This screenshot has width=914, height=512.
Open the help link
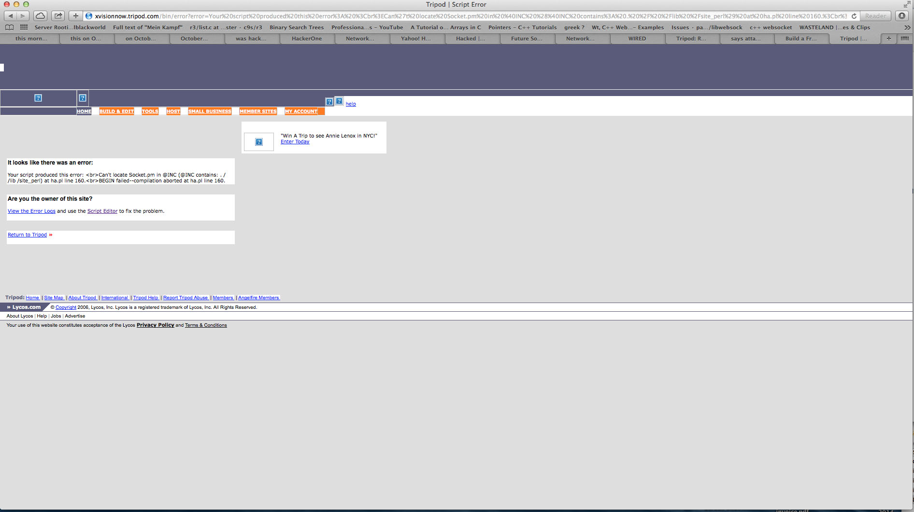[x=351, y=104]
